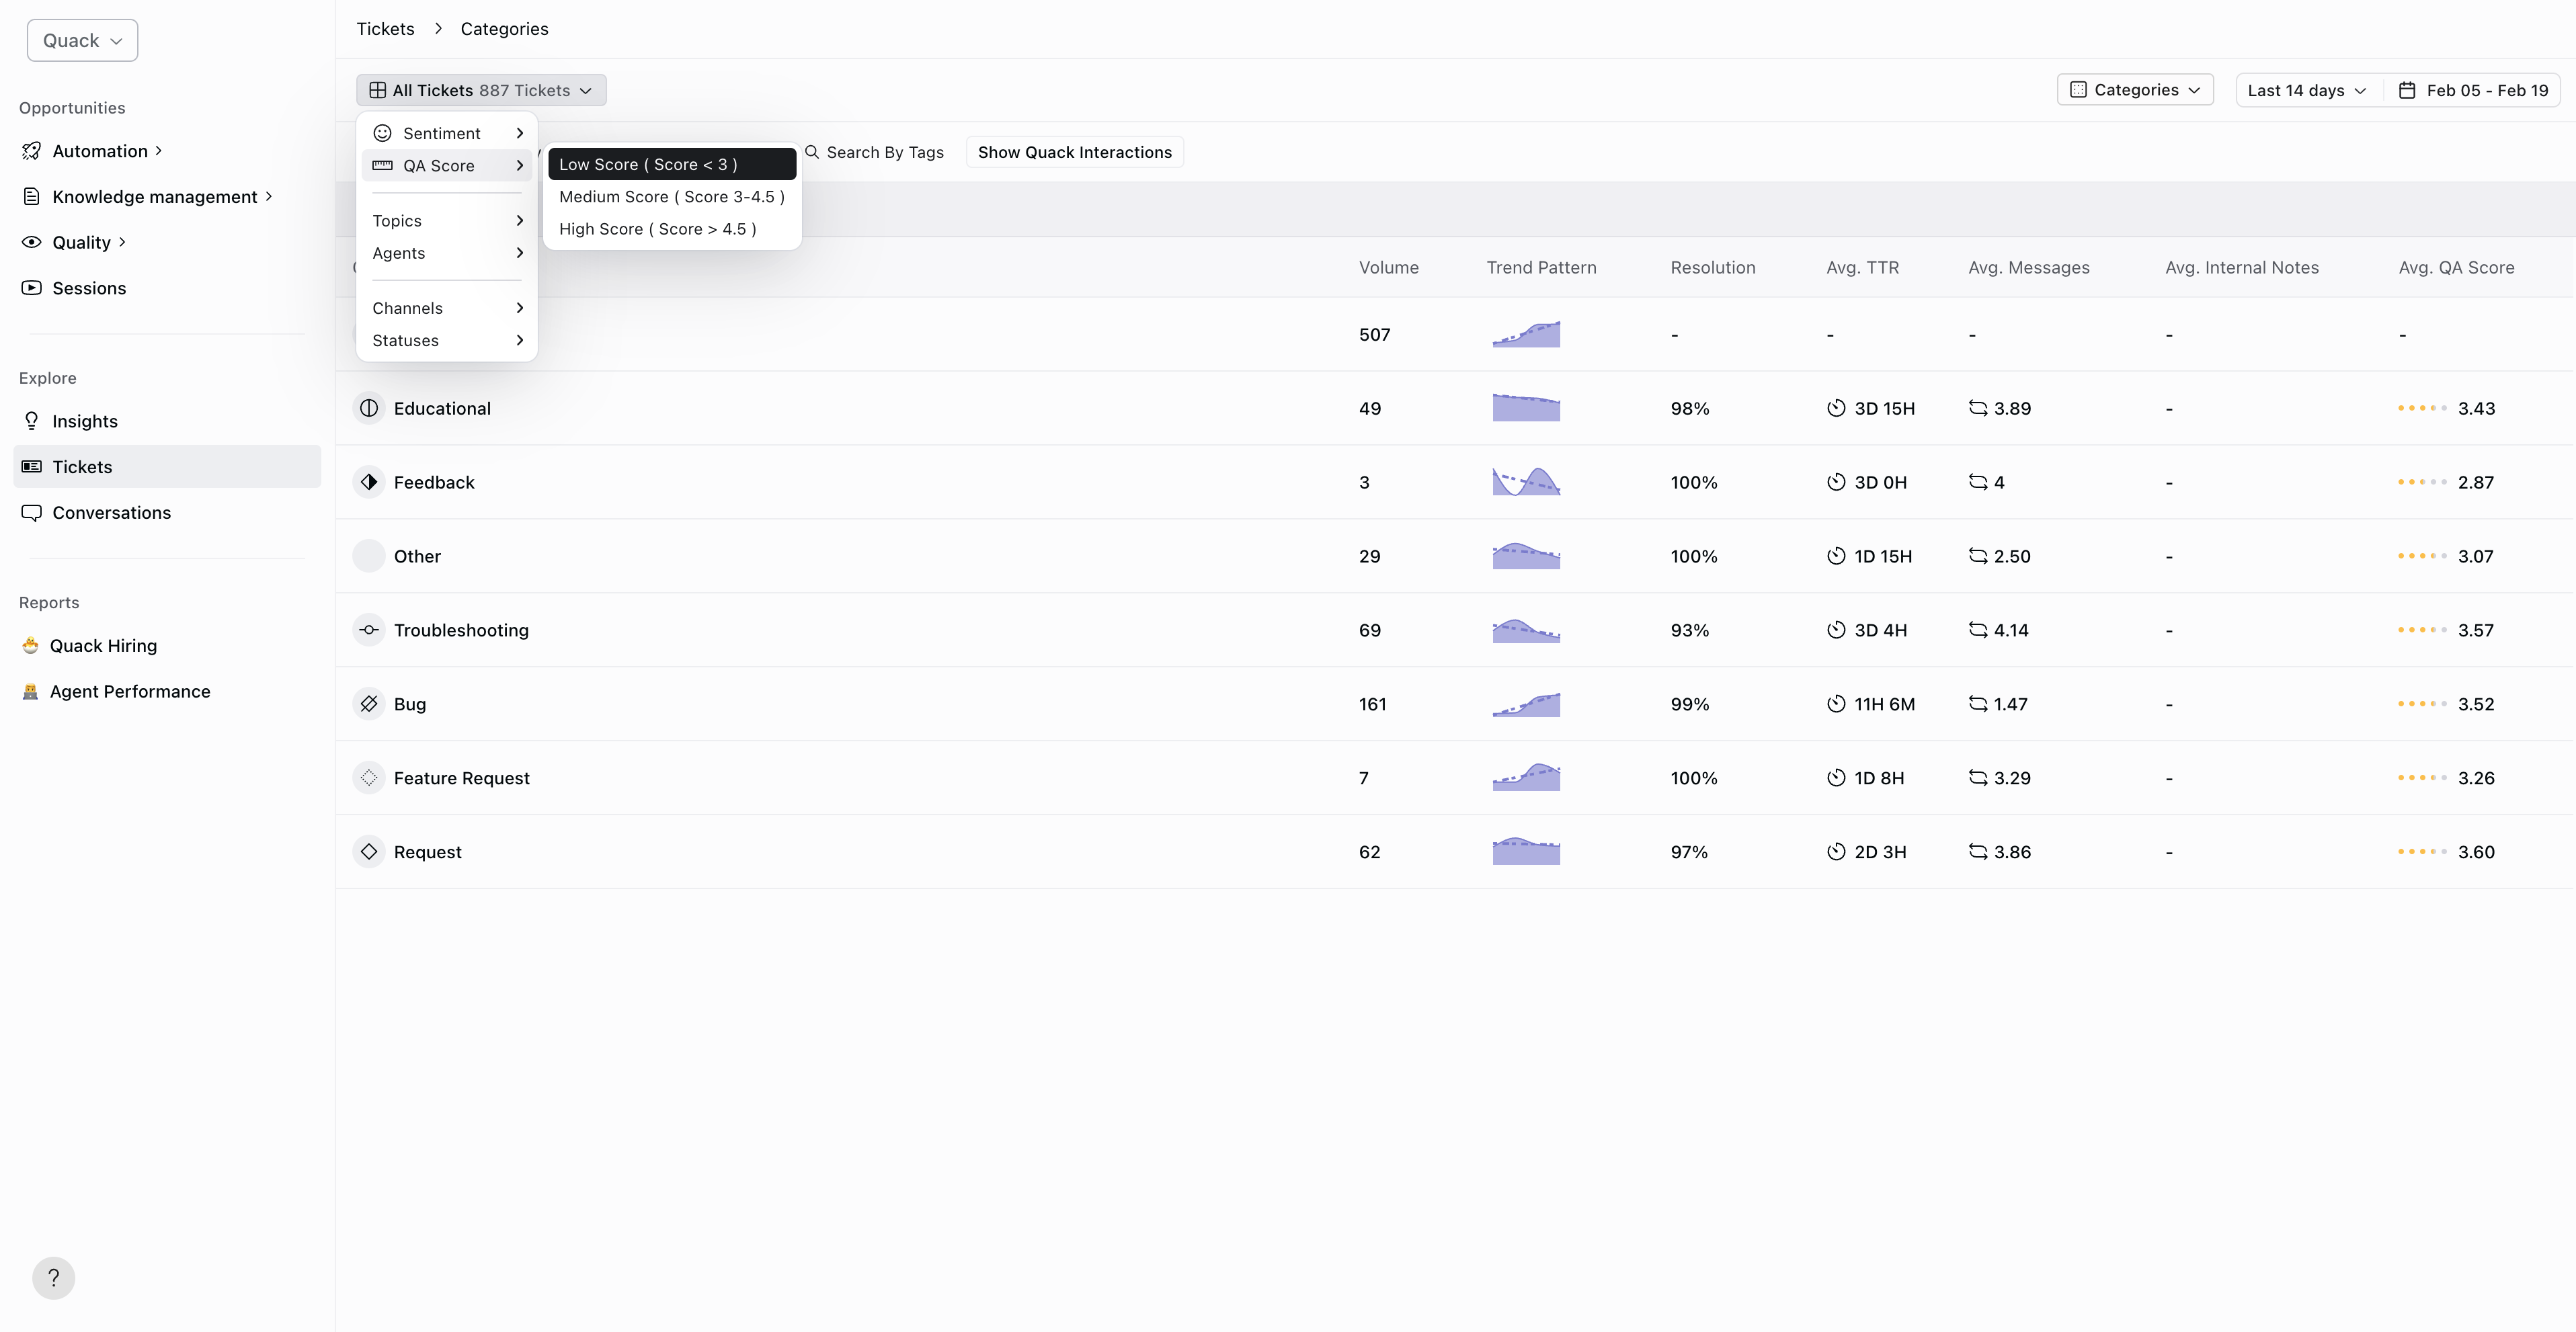Click the Troubleshooting category icon
This screenshot has height=1332, width=2576.
(369, 630)
